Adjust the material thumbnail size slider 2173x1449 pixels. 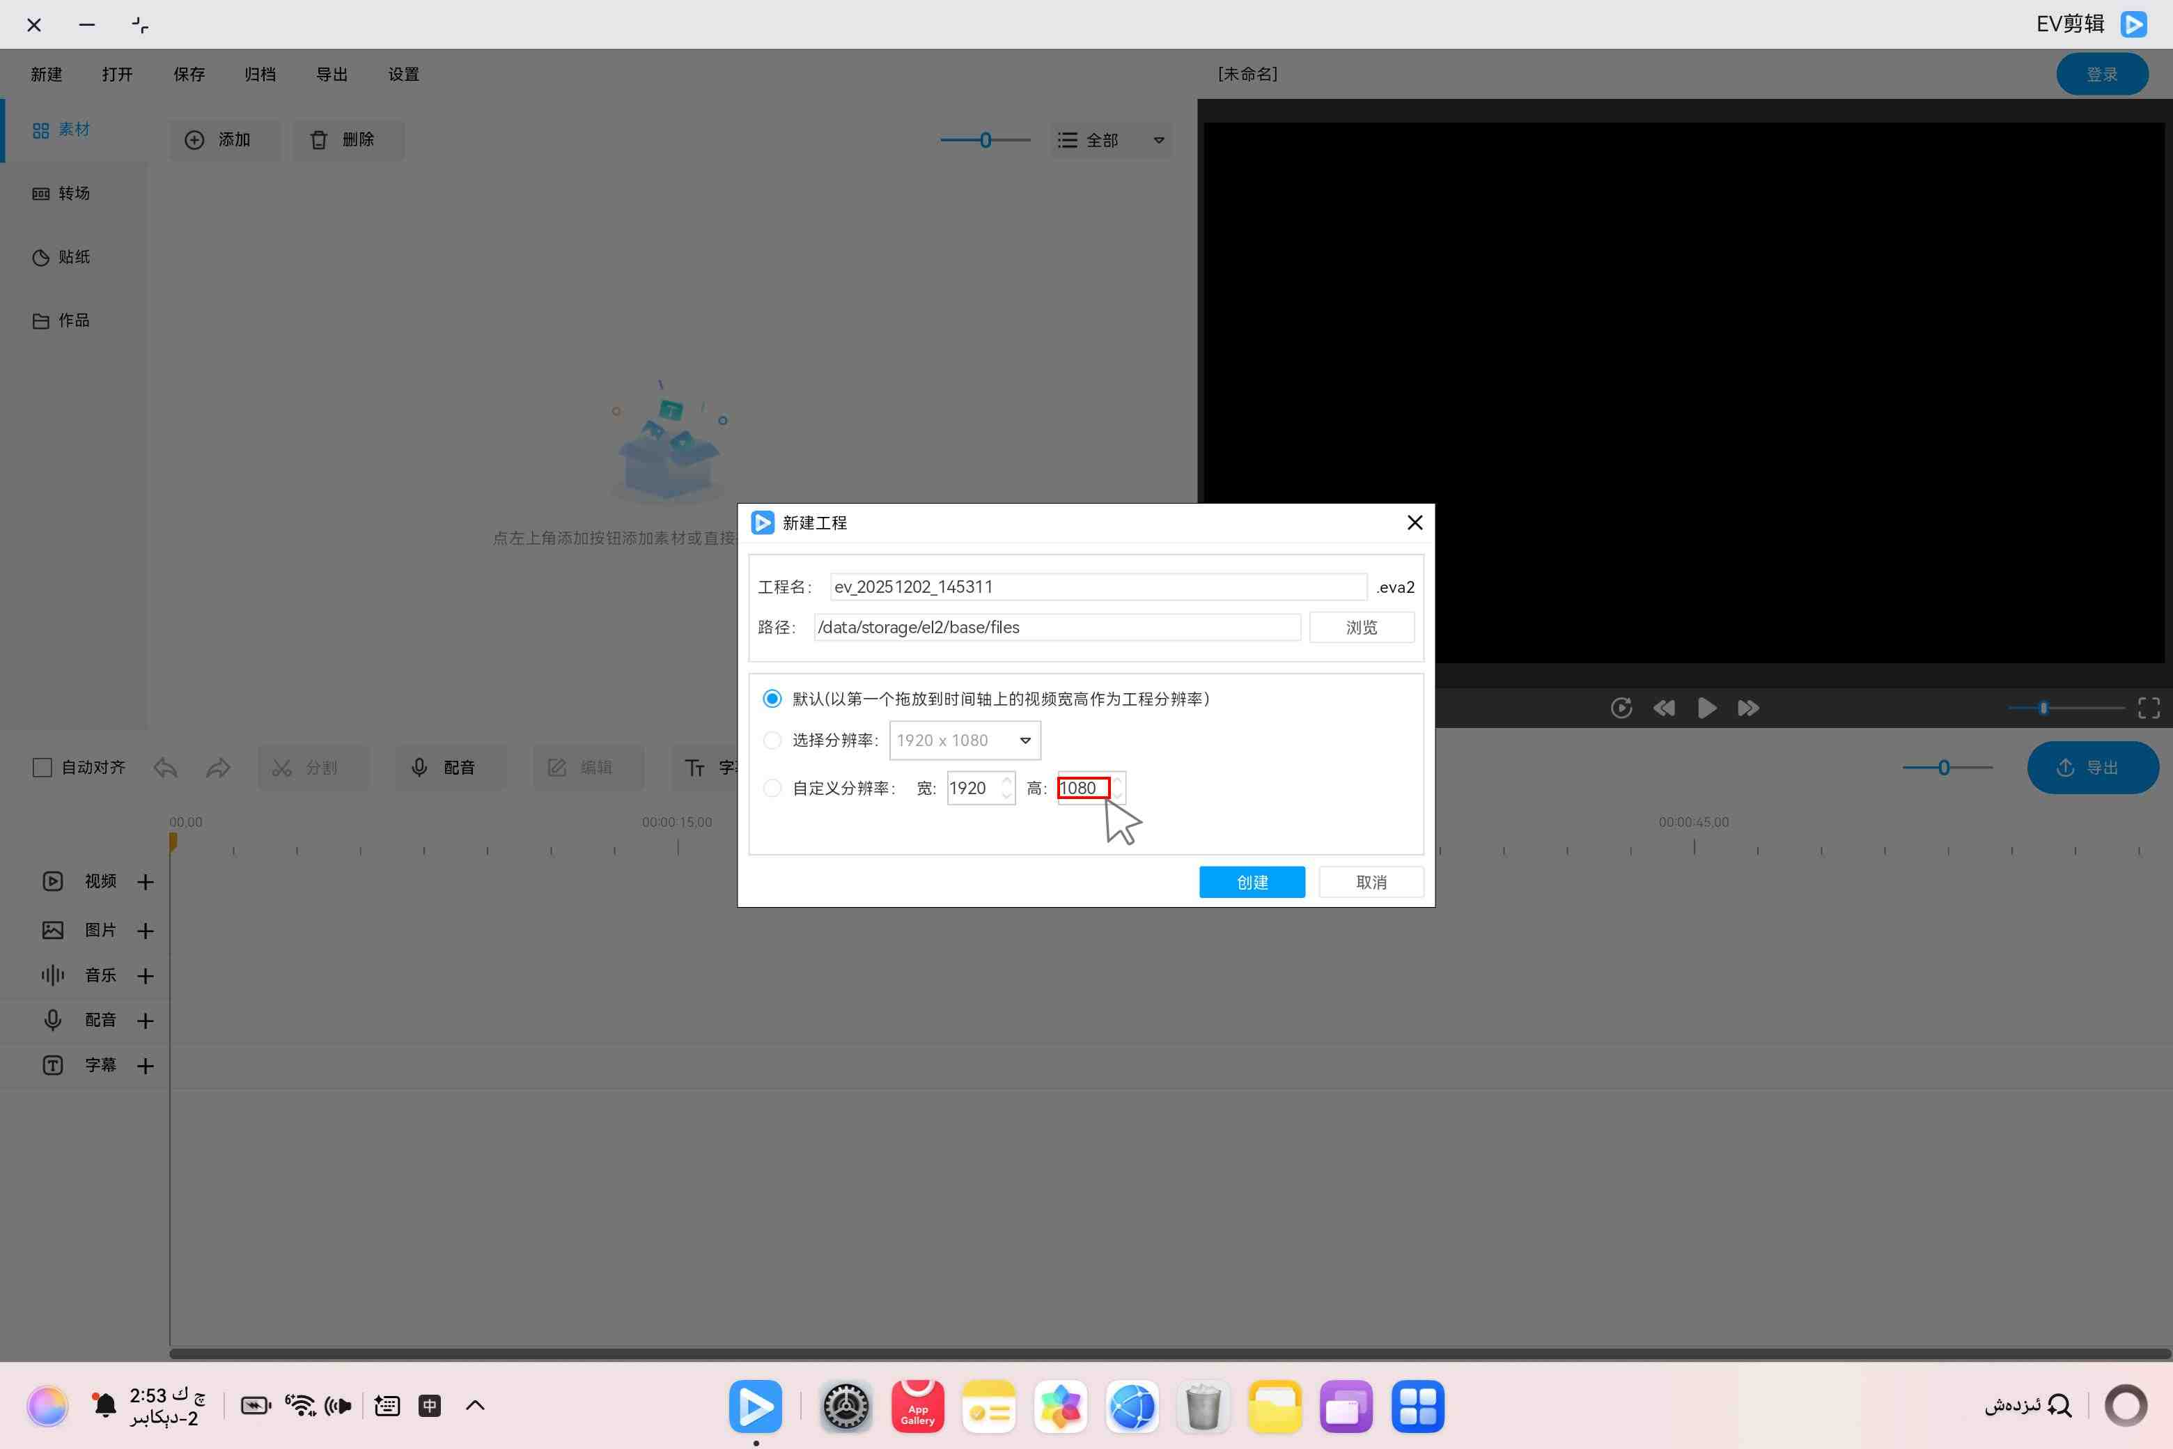[986, 141]
